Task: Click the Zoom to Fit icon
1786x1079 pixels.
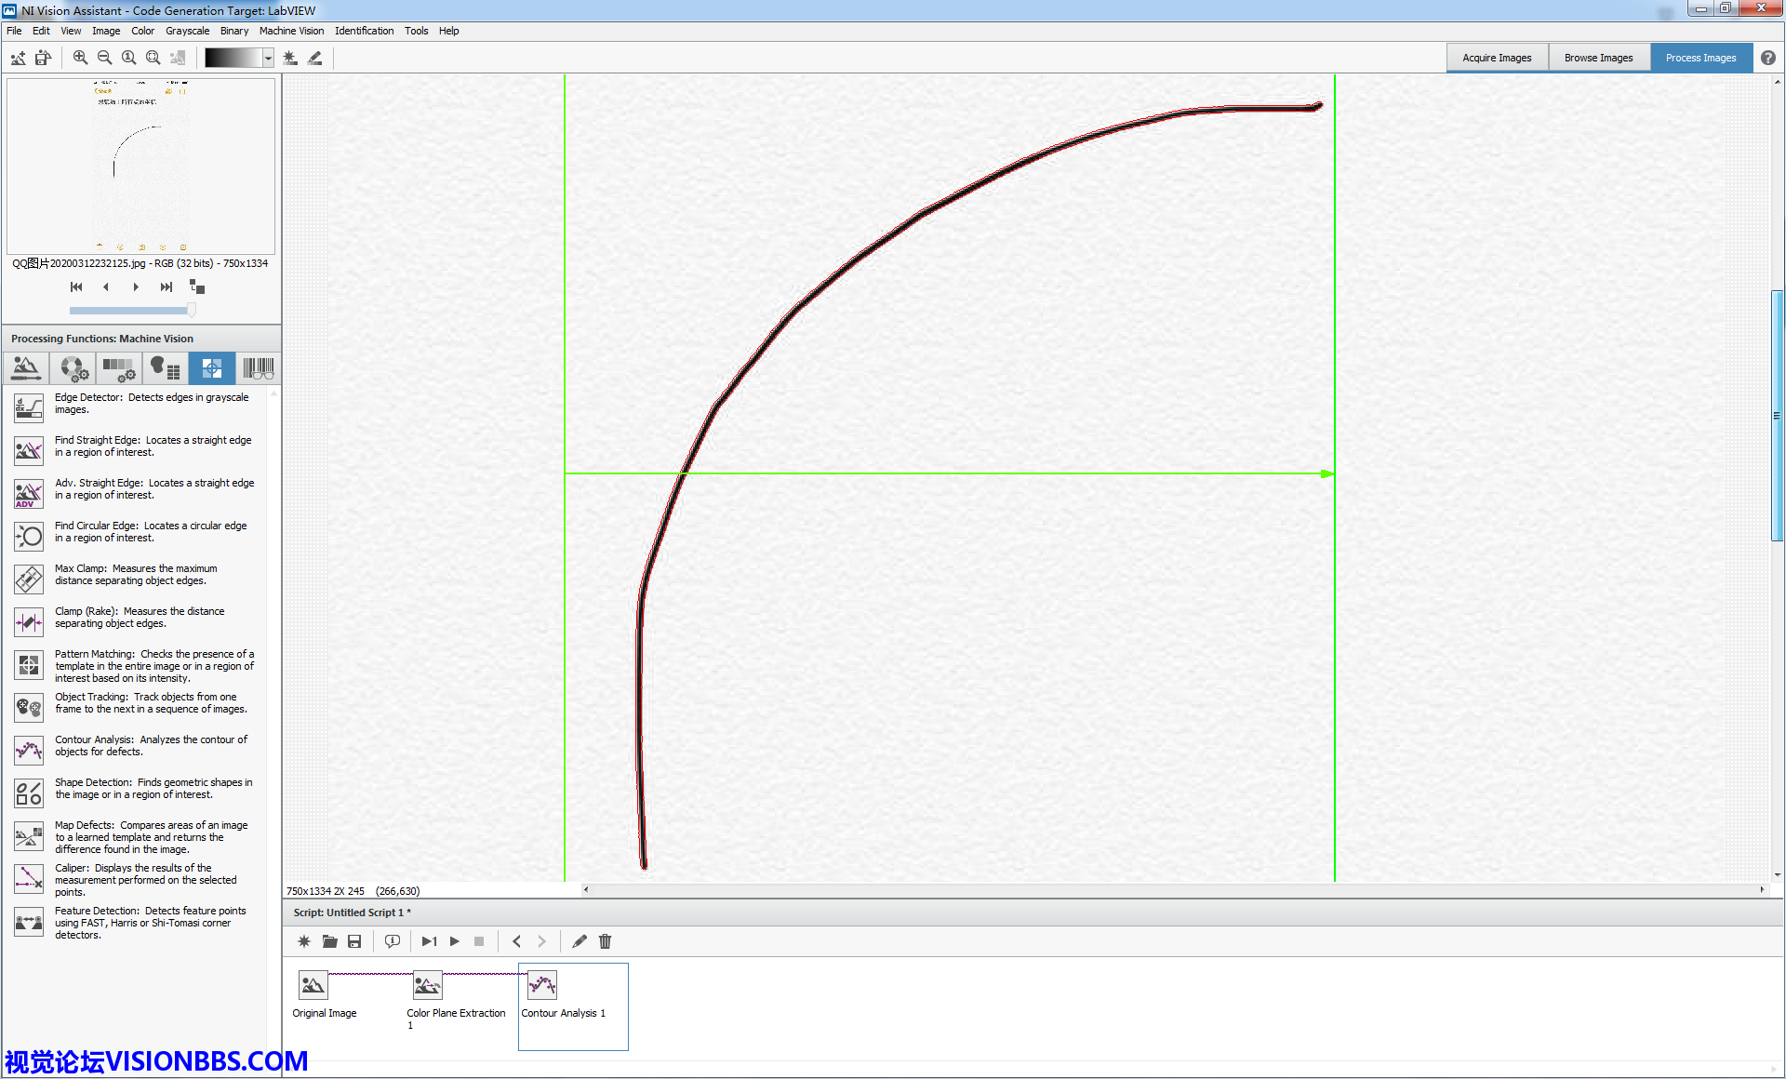Action: (153, 58)
